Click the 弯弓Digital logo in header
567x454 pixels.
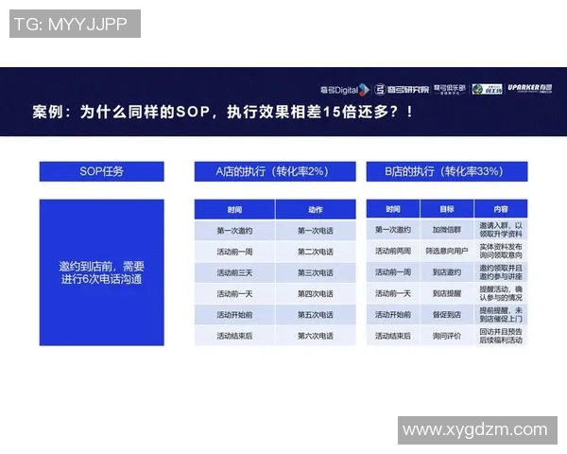pos(345,90)
